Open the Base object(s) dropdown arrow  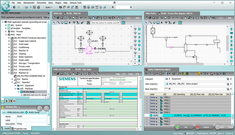point(231,89)
